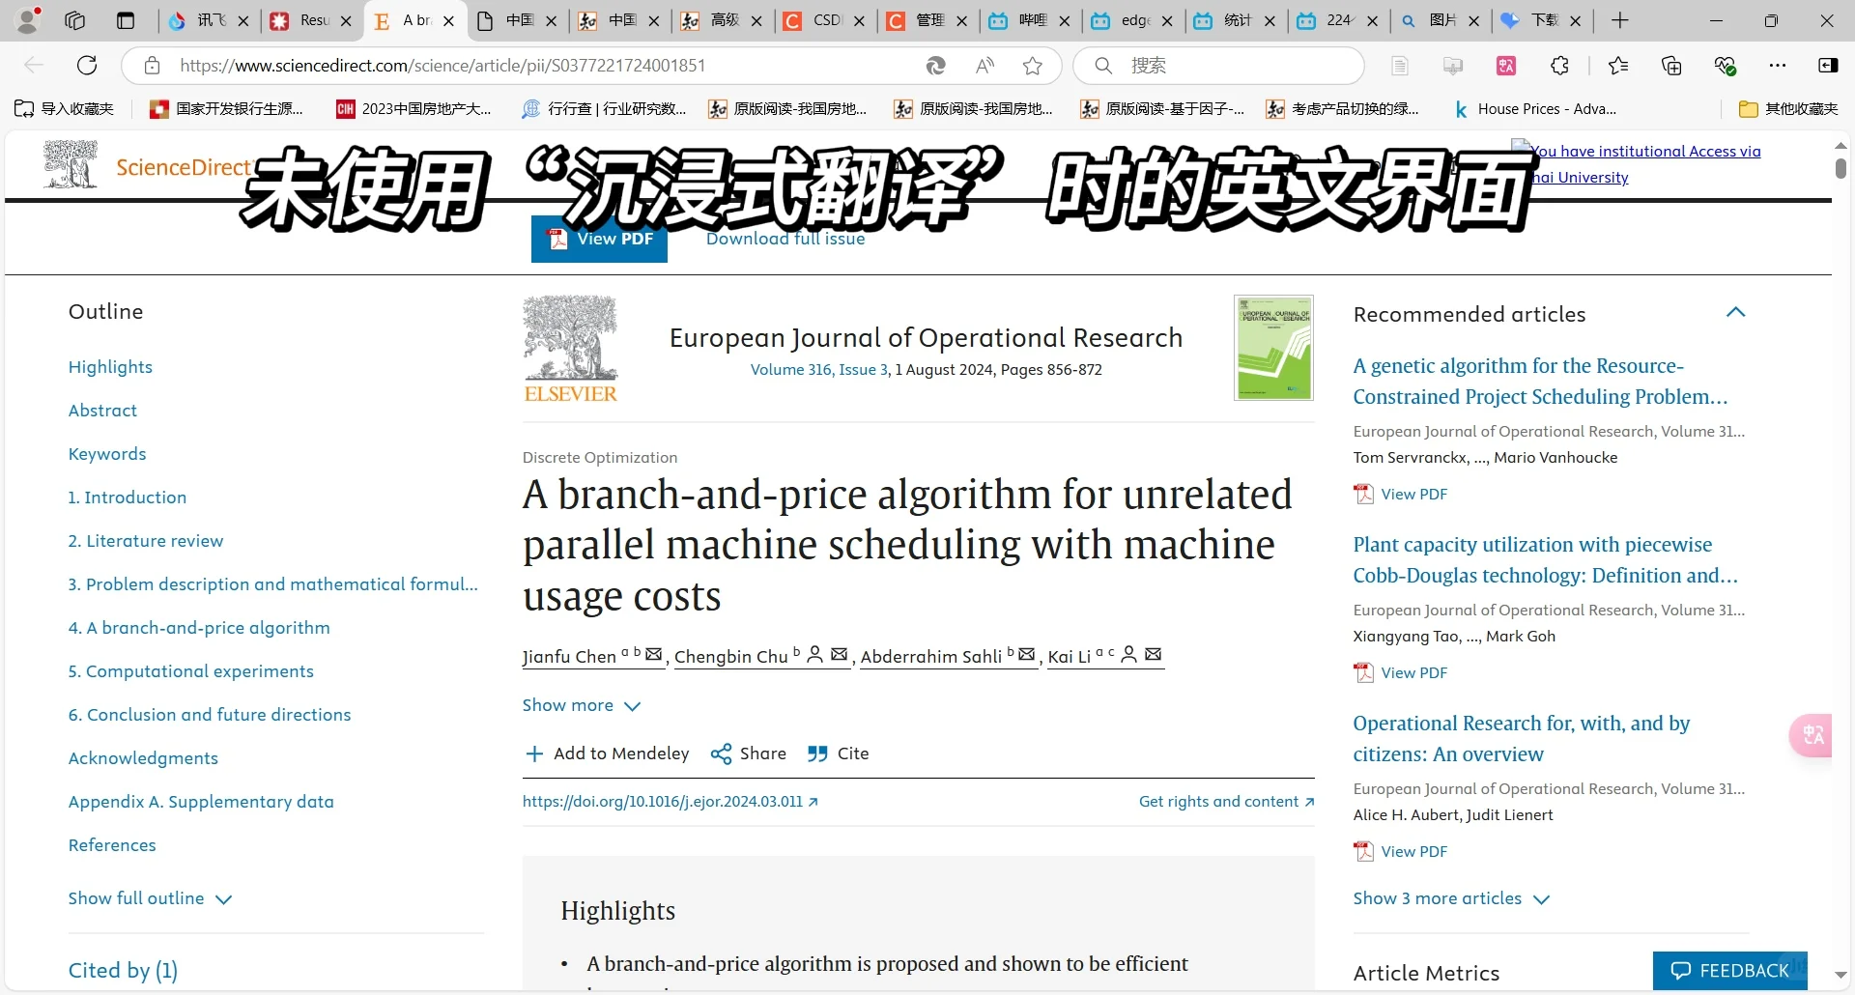Click the Download full issue link

785,239
